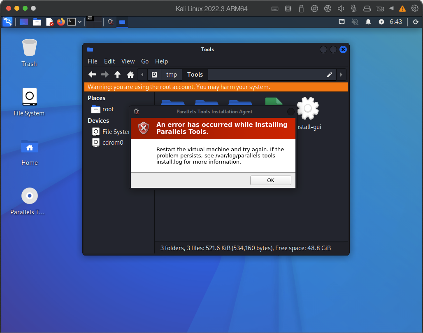The width and height of the screenshot is (423, 333).
Task: Open the Parallels CPU status icon
Action: click(x=288, y=9)
